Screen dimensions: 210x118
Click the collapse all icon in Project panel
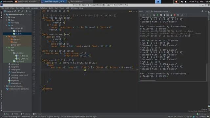[x=22, y=11]
